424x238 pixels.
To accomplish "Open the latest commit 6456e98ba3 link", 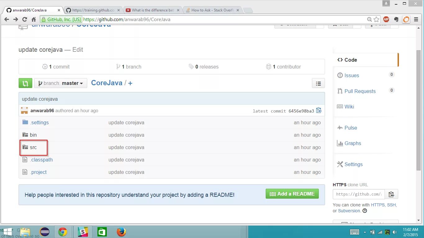I will 301,111.
